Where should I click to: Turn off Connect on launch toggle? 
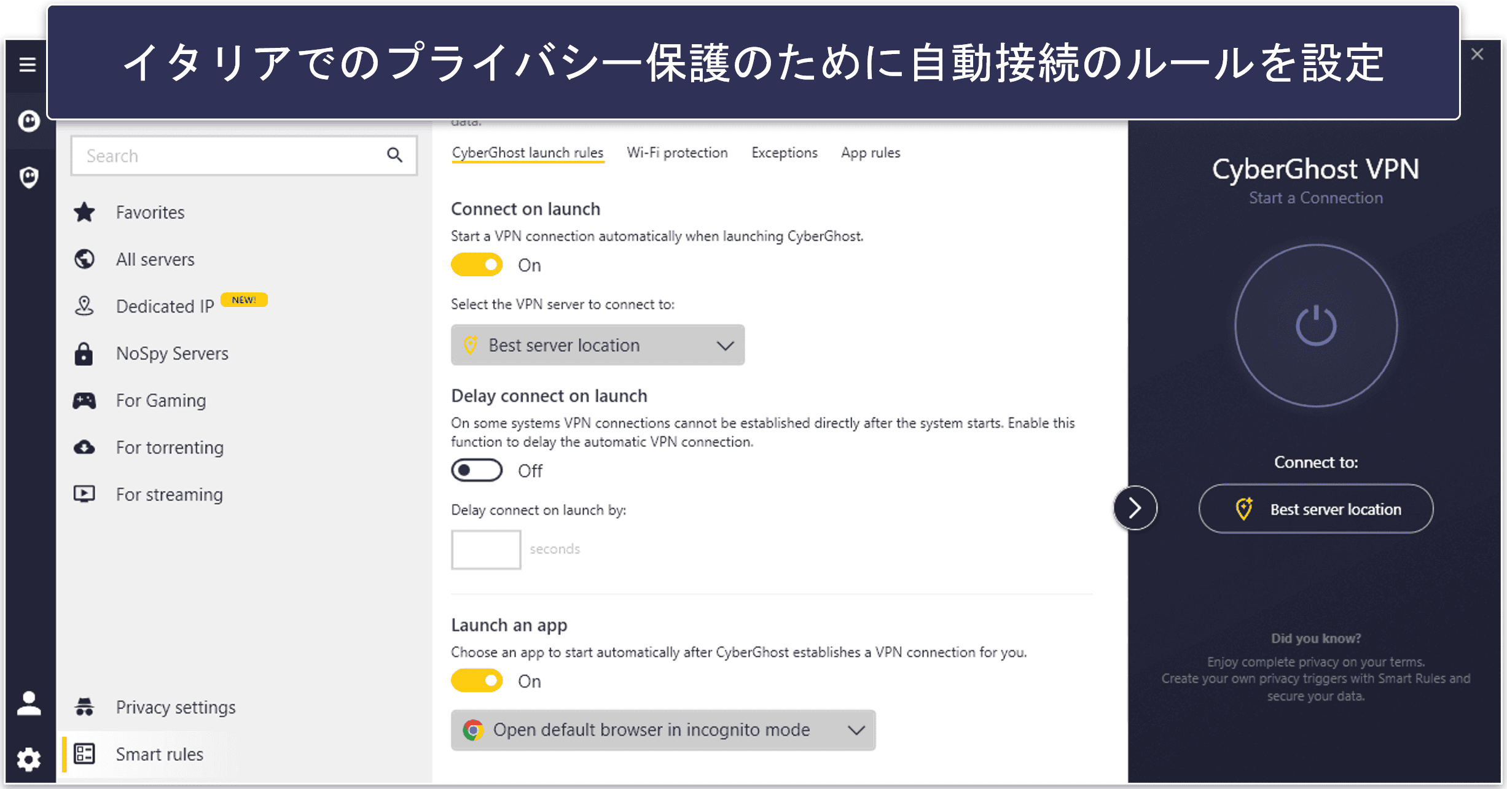[x=477, y=265]
